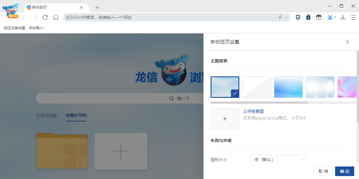Click the 上传背景图 upload link
This screenshot has height=179, width=359.
tap(253, 111)
